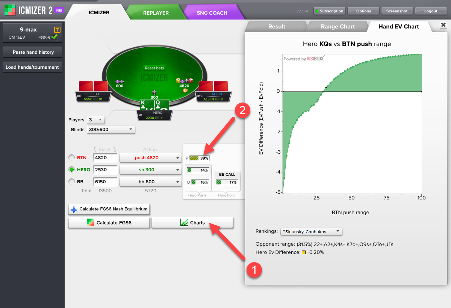Open the Blinds 300/600 dropdown
This screenshot has width=451, height=308.
(110, 130)
